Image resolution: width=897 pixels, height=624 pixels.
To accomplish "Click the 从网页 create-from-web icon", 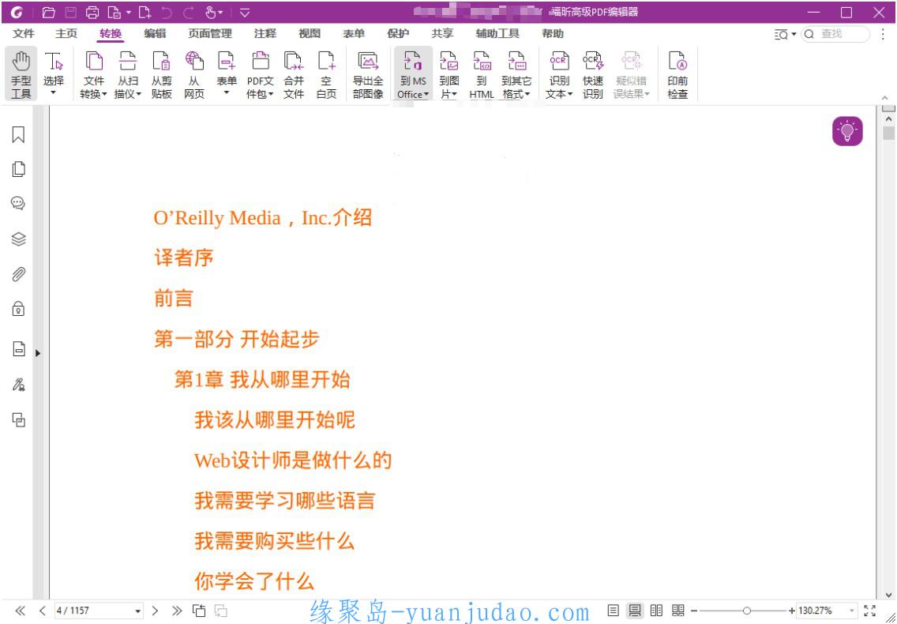I will pos(194,74).
